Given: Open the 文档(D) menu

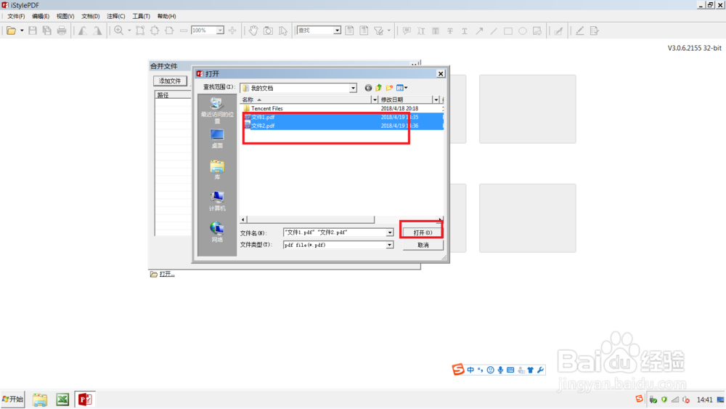Looking at the screenshot, I should pos(90,16).
